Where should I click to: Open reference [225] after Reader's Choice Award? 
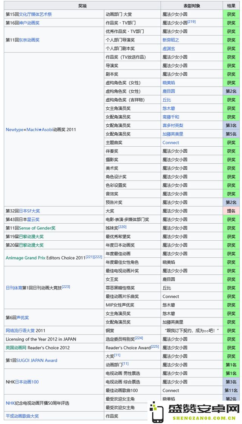click(155, 347)
